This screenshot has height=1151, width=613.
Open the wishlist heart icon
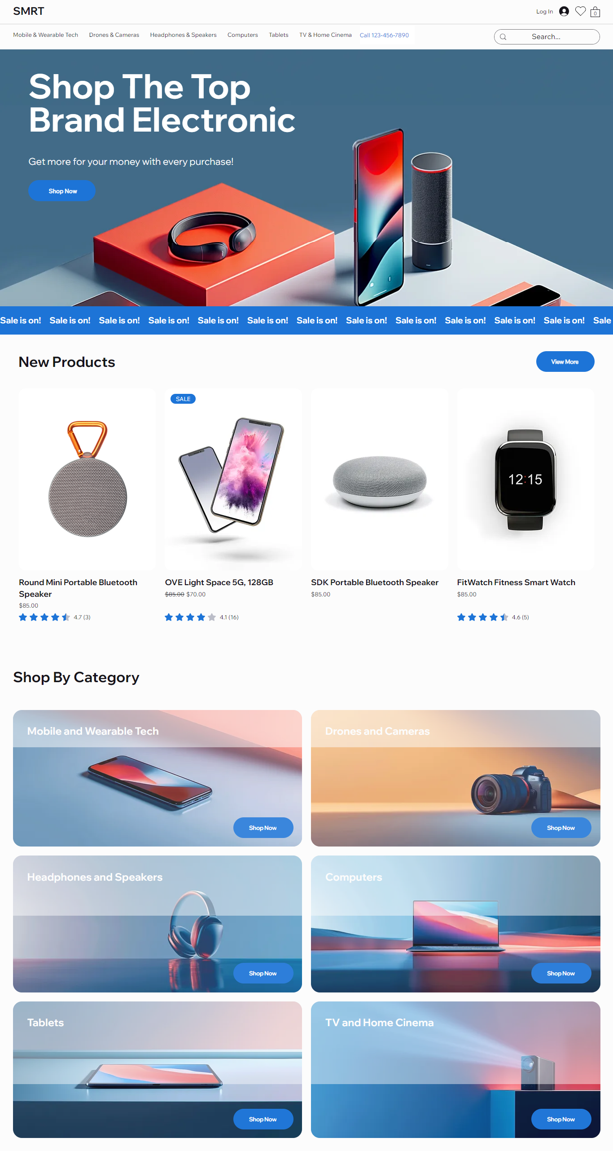580,11
